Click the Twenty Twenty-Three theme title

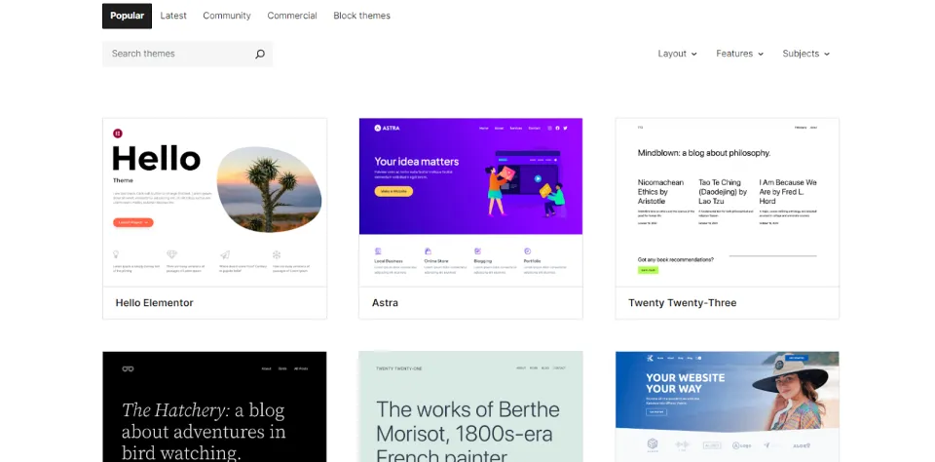coord(682,302)
